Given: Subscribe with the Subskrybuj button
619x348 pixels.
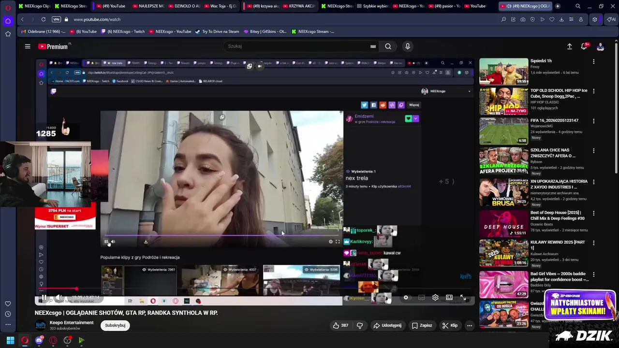Looking at the screenshot, I should click(115, 325).
